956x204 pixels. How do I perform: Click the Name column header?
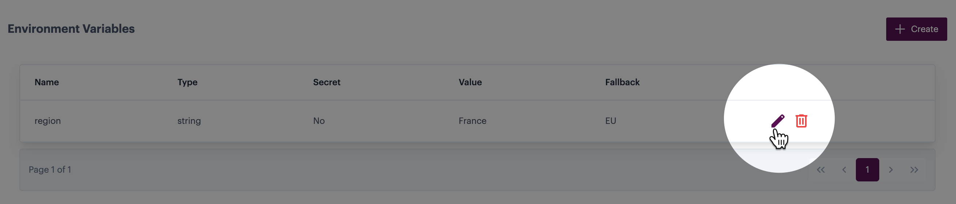click(x=47, y=82)
